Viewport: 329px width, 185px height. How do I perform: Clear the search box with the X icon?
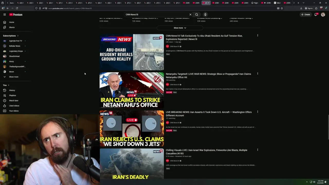tap(190, 15)
